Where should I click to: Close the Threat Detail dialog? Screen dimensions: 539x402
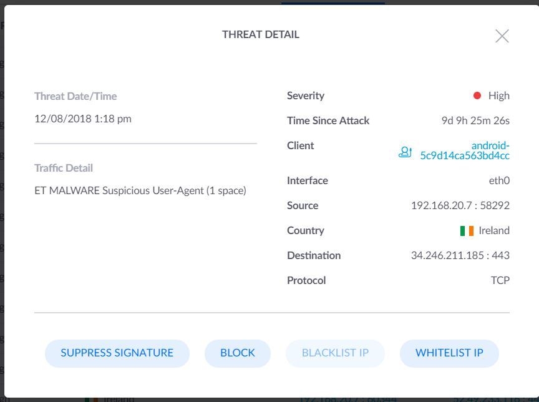click(x=502, y=36)
